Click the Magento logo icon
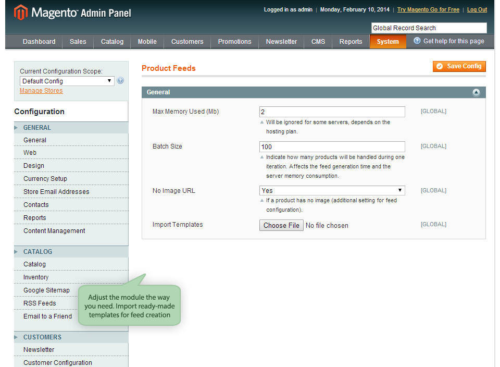 coord(21,13)
